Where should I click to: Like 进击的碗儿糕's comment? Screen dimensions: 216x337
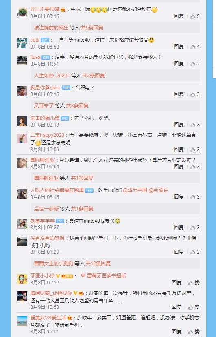coord(195,125)
